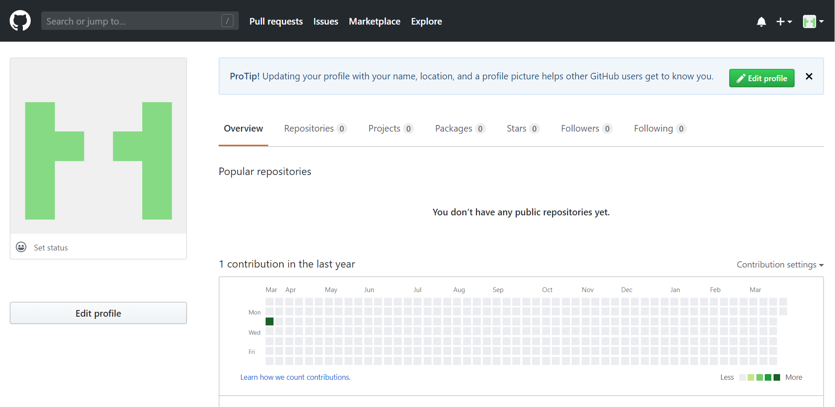Click the large profile avatar image
The width and height of the screenshot is (835, 407).
pyautogui.click(x=98, y=146)
